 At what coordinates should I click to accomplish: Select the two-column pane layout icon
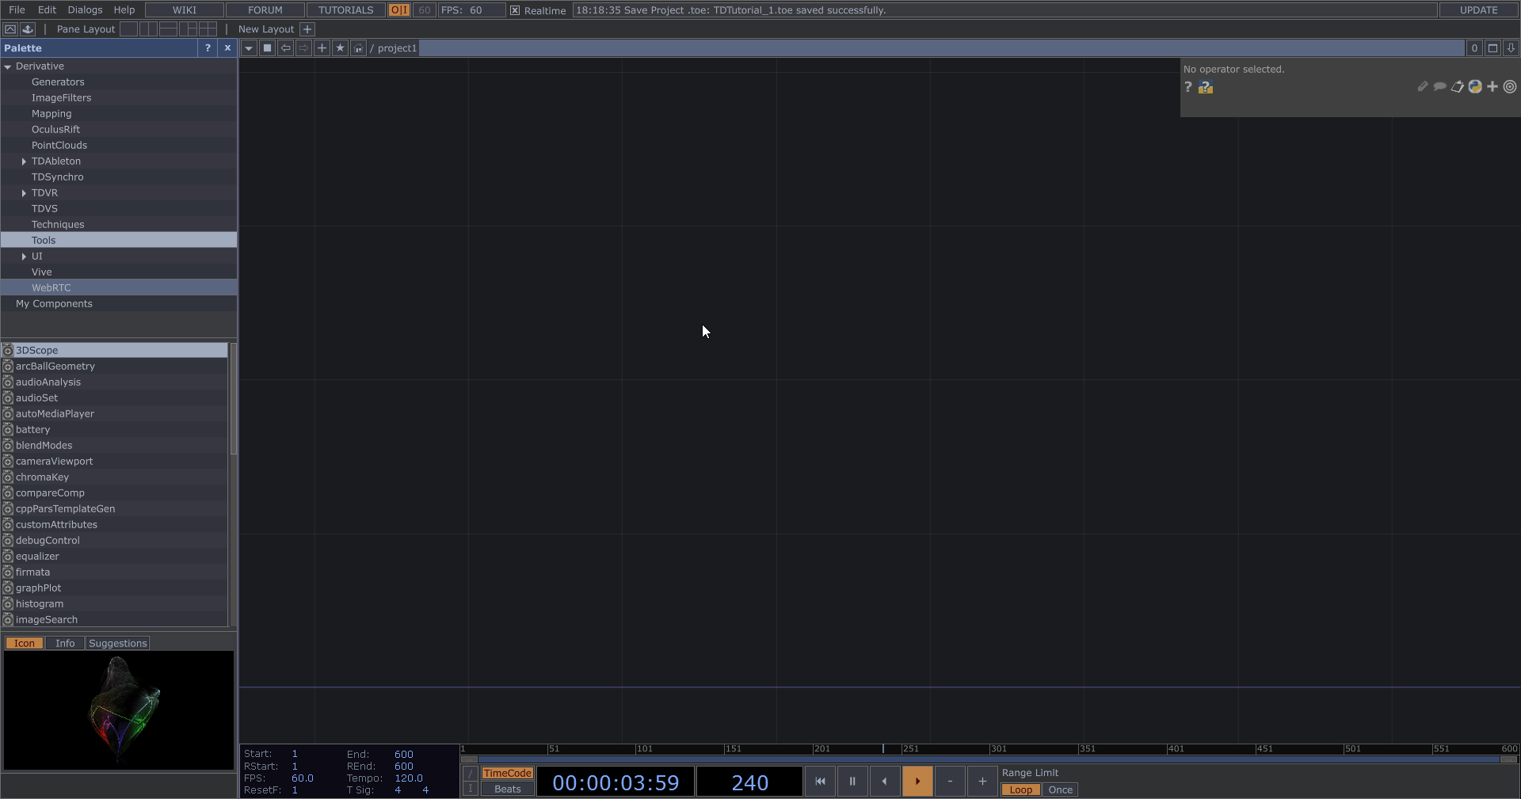(x=149, y=29)
